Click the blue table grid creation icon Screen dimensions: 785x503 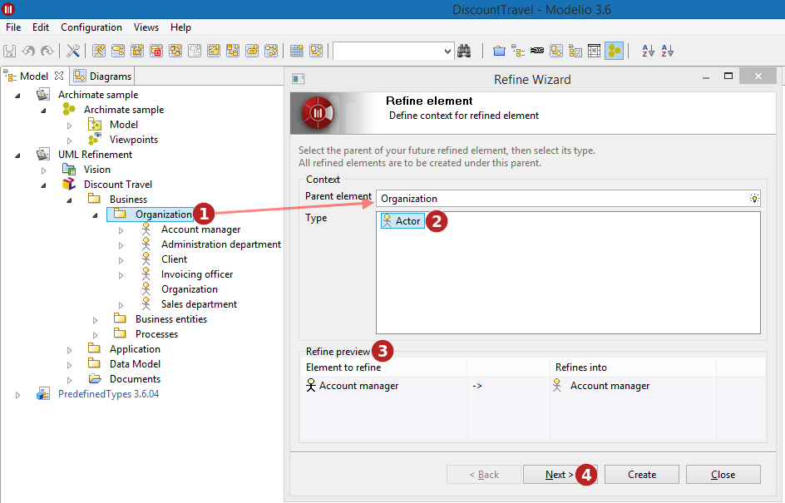coord(297,51)
